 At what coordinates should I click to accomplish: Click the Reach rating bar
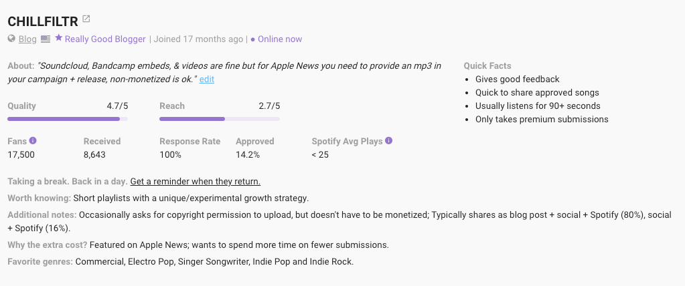[219, 119]
